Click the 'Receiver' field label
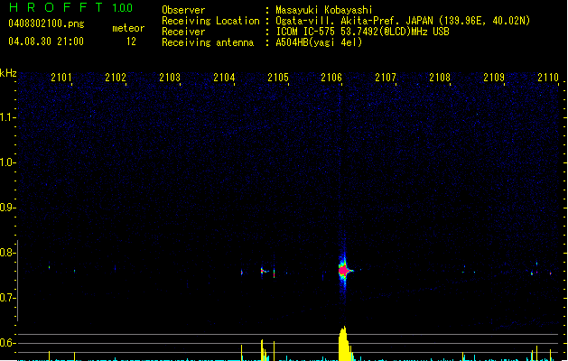The image size is (568, 361). coord(183,32)
